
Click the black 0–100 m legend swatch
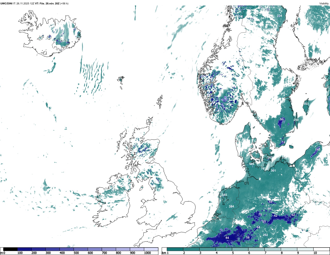point(10,249)
